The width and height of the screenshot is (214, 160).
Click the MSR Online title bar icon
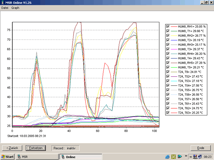pyautogui.click(x=3, y=2)
